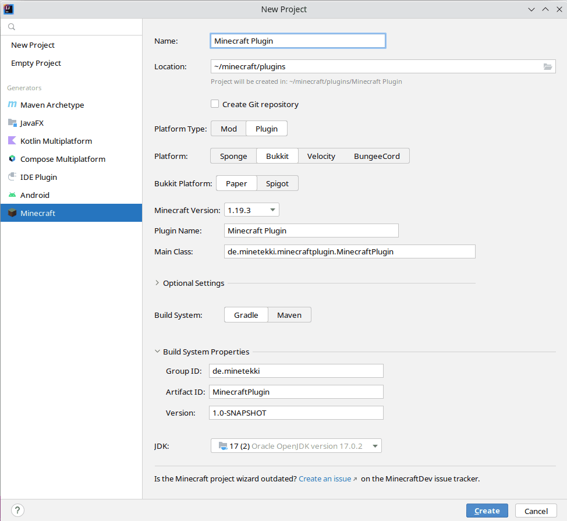
Task: Click the JavaFX generator icon
Action: click(12, 123)
